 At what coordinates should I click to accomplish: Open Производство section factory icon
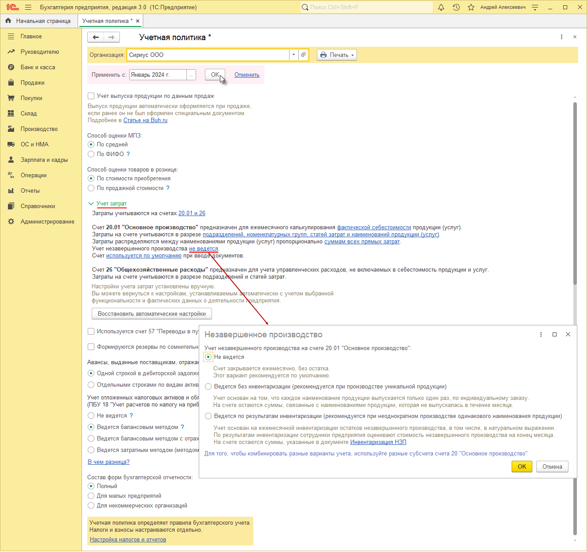pos(11,129)
